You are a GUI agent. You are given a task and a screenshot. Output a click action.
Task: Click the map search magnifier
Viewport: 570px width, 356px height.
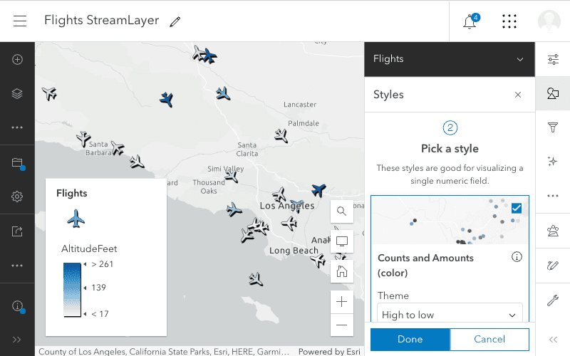[342, 211]
